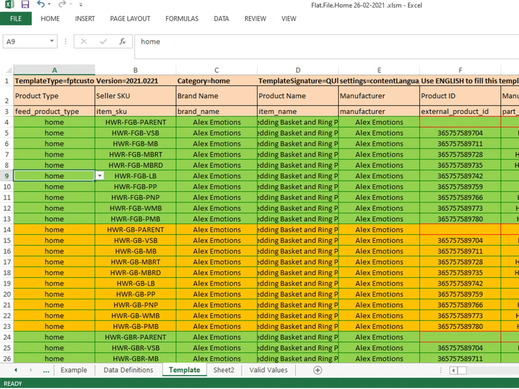
Task: Click the READY status bar indicator
Action: tap(13, 384)
